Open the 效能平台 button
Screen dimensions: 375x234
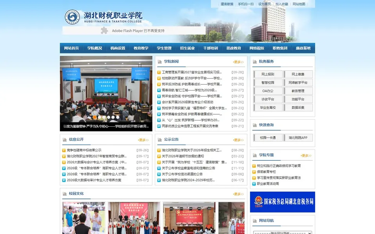coord(298,99)
